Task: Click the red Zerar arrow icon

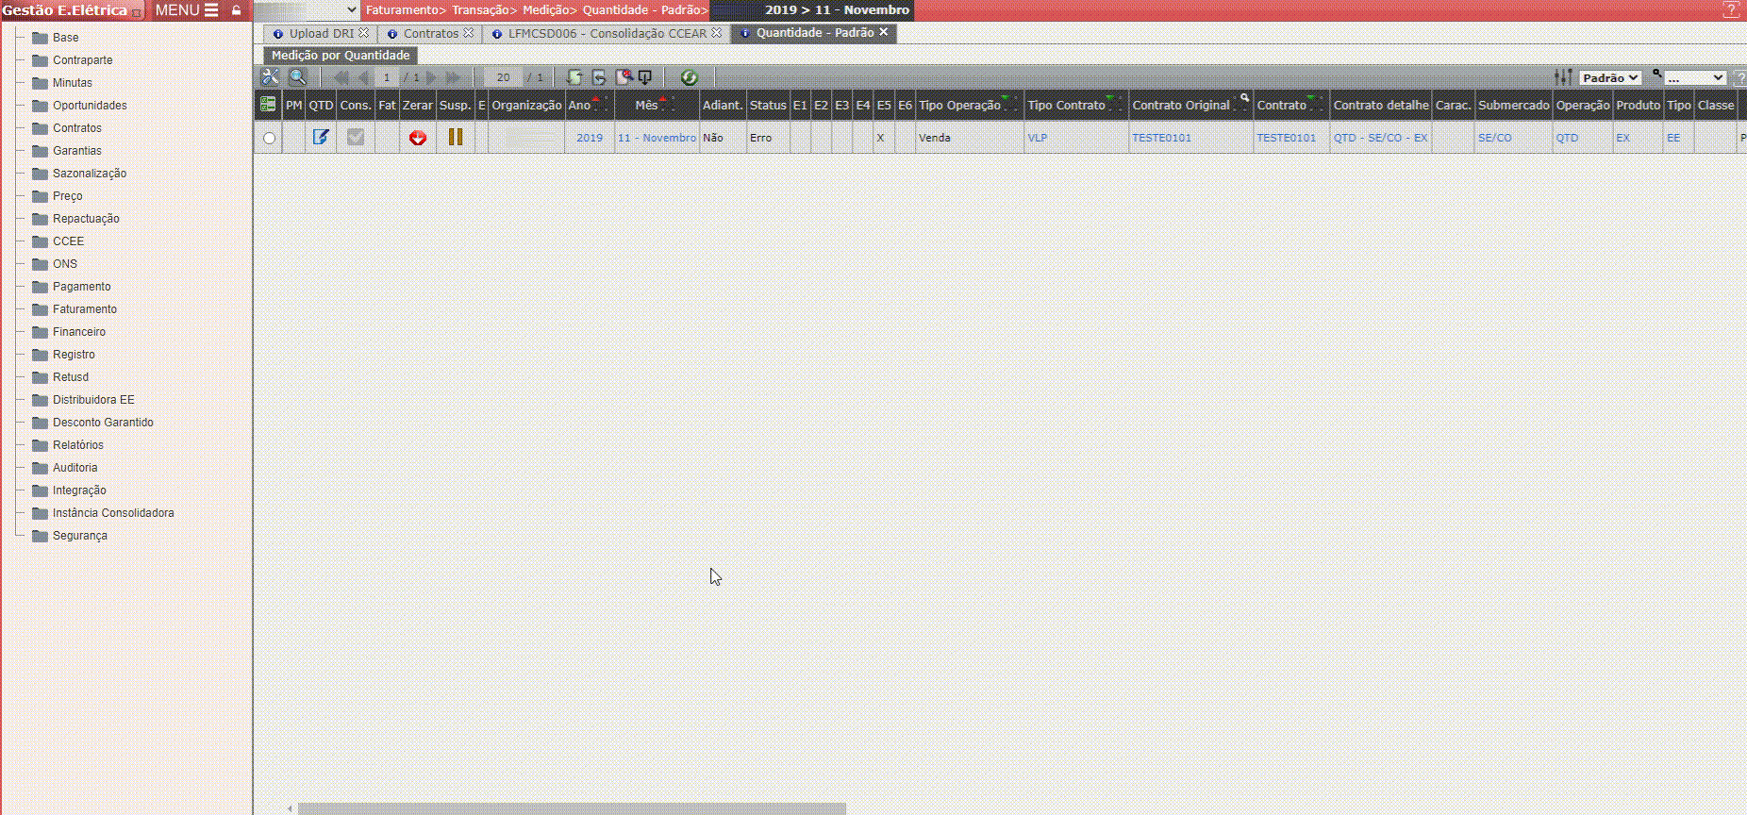Action: pos(417,138)
